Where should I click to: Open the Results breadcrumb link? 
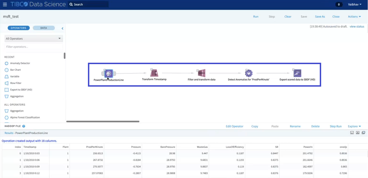tap(9, 133)
